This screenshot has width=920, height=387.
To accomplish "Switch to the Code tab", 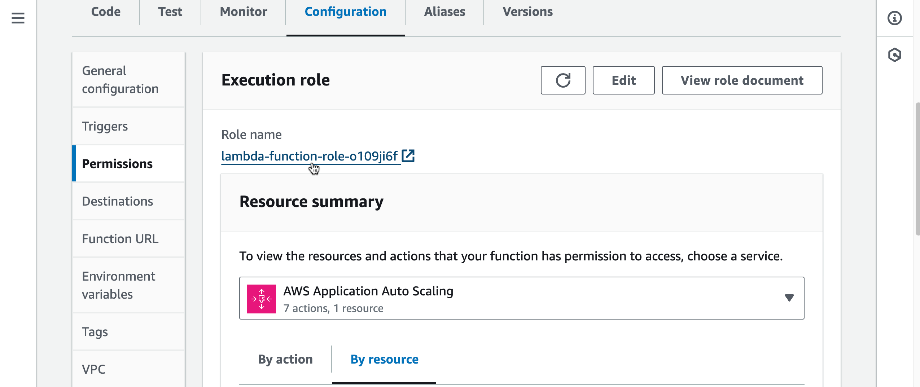I will click(106, 12).
